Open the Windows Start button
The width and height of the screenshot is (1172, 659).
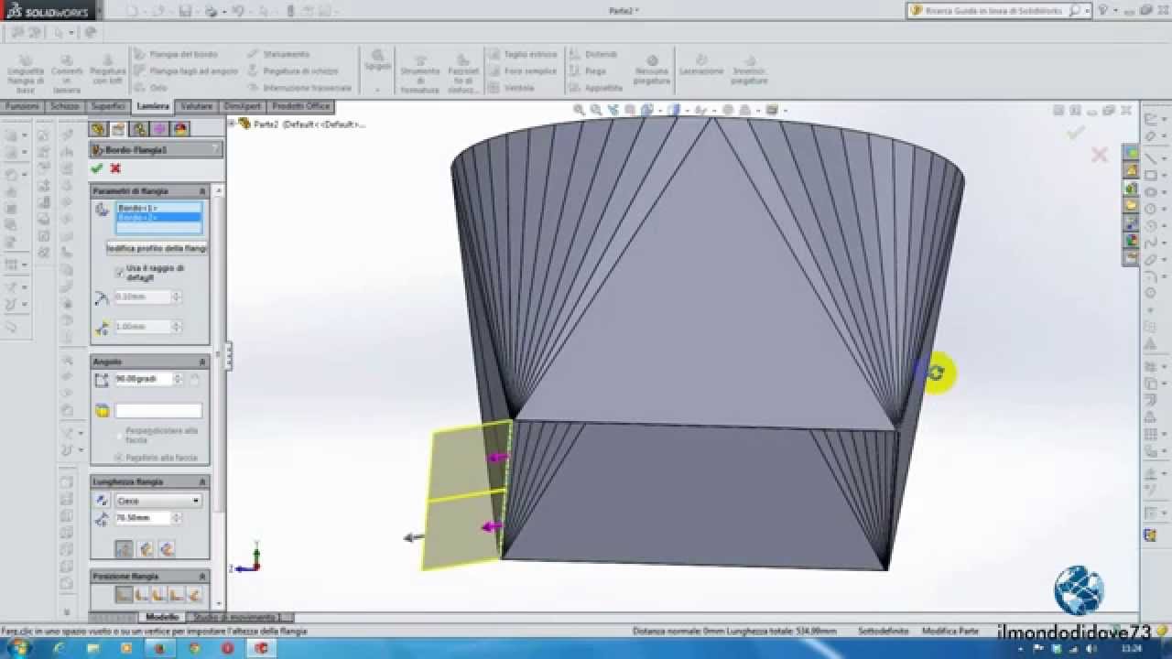coord(18,648)
